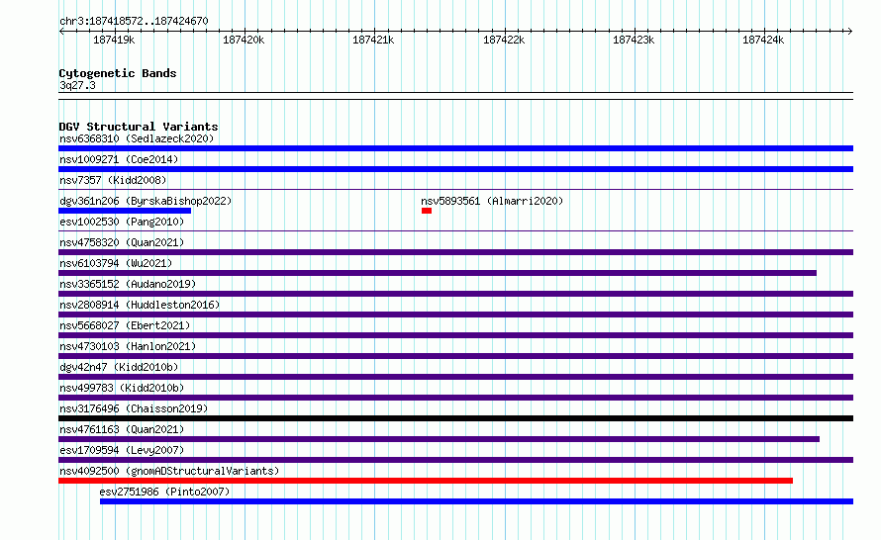
Task: Open the esv1002530 (Pang2010) variant label
Action: pyautogui.click(x=122, y=222)
